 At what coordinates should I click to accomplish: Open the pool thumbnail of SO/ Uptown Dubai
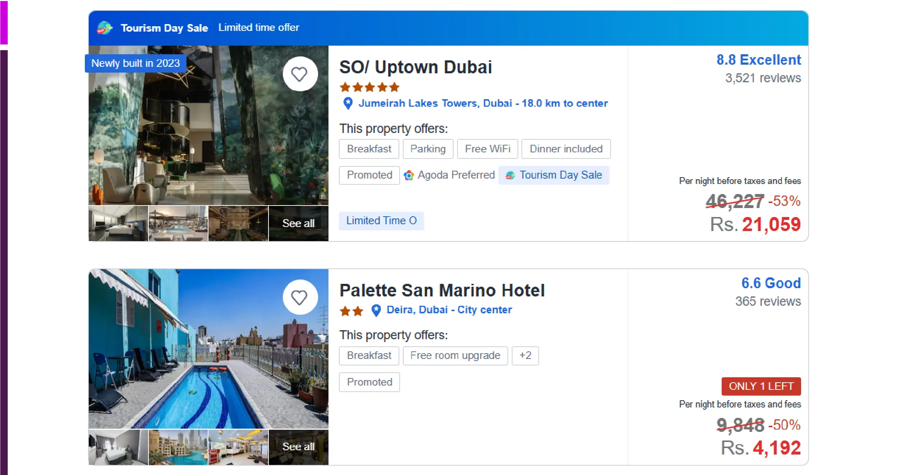(178, 223)
